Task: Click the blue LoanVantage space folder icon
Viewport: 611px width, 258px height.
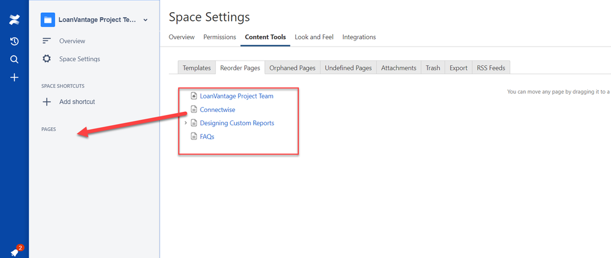Action: [x=48, y=20]
